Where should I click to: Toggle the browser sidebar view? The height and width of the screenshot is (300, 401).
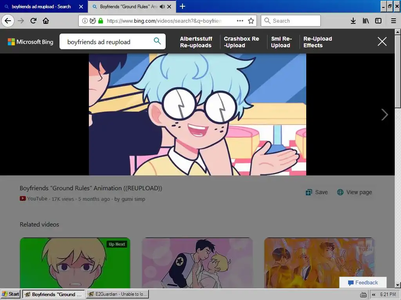[x=378, y=21]
